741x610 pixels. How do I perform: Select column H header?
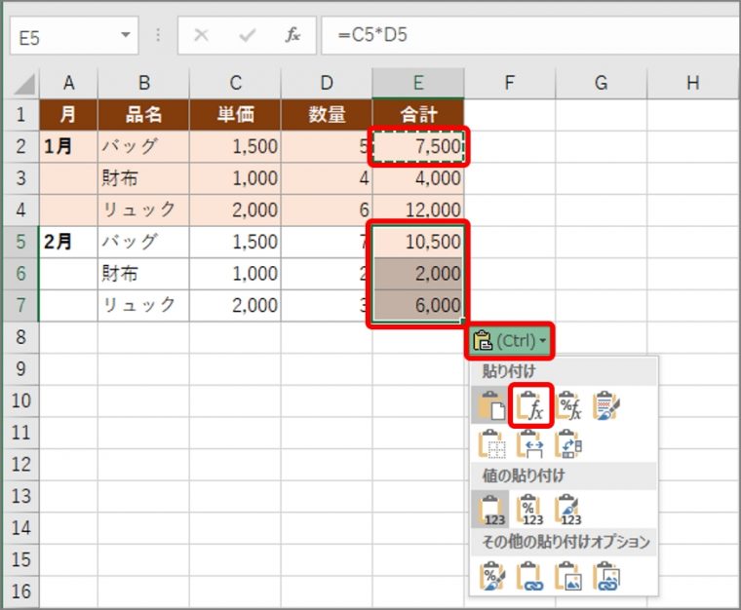pos(693,83)
